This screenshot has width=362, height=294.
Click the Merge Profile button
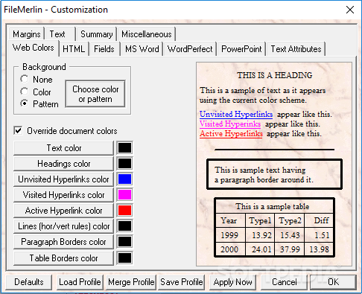coord(131,282)
